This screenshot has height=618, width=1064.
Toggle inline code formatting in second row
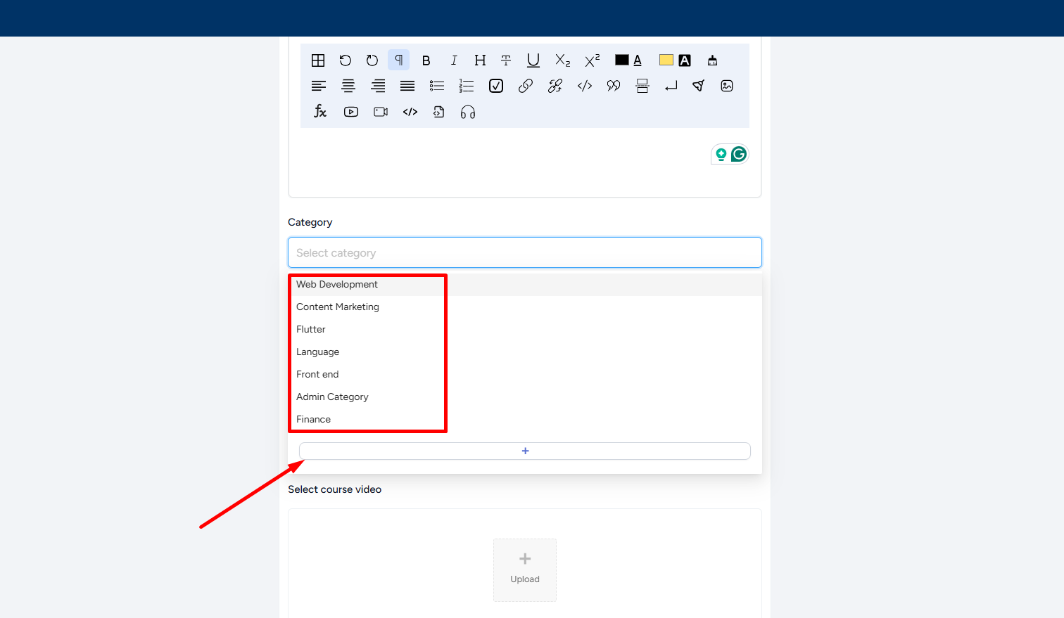point(585,86)
